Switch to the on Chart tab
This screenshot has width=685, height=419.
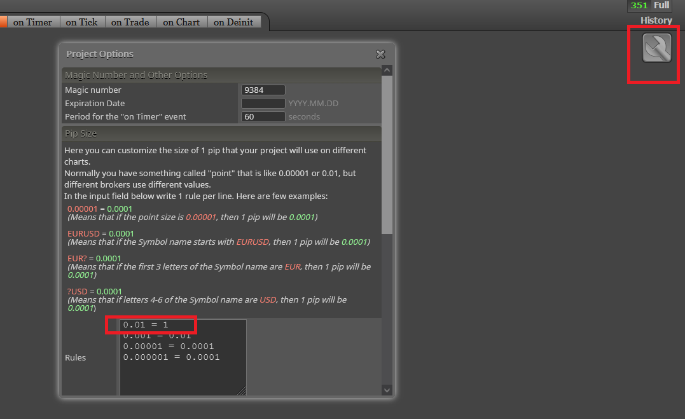181,22
